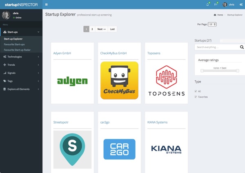Expand the Technologies menu chevron
The width and height of the screenshot is (245, 173).
tap(38, 57)
